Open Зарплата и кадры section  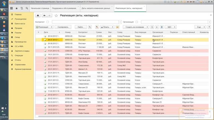[x=22, y=51]
